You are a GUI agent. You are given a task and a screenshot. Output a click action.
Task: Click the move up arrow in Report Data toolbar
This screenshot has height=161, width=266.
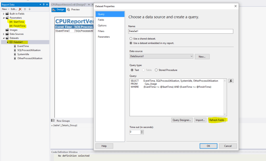(x=25, y=9)
